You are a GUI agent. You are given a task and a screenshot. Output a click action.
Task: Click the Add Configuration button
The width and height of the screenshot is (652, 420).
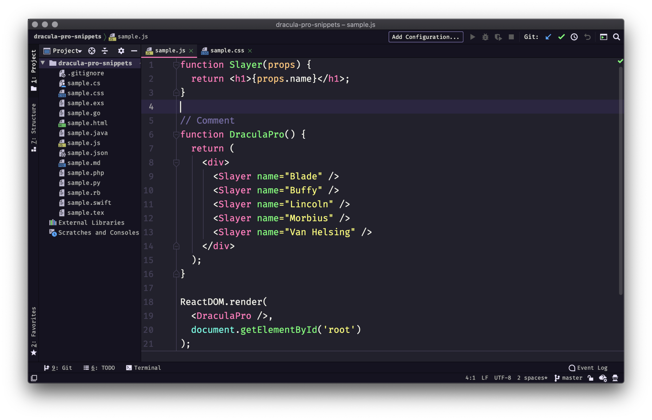pyautogui.click(x=426, y=37)
